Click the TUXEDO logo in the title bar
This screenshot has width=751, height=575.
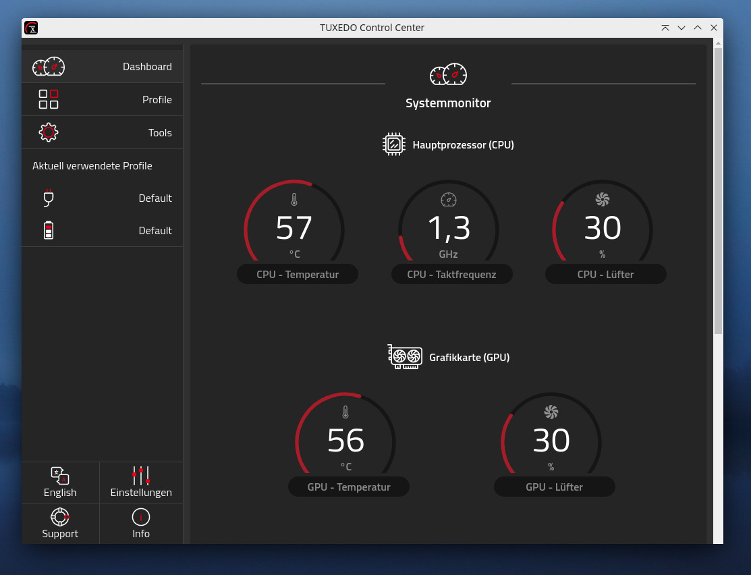[x=31, y=28]
